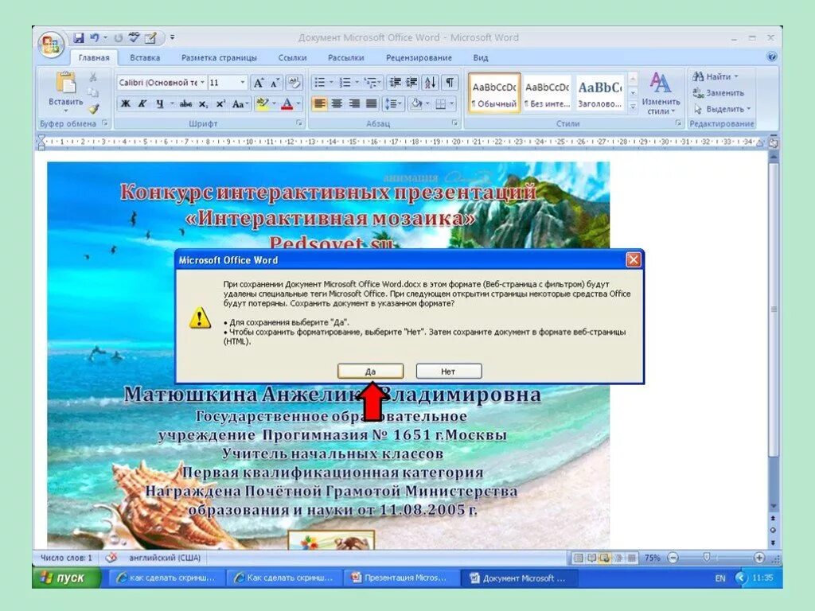Select the Обычный style thumbnail
This screenshot has height=611, width=815.
[493, 93]
